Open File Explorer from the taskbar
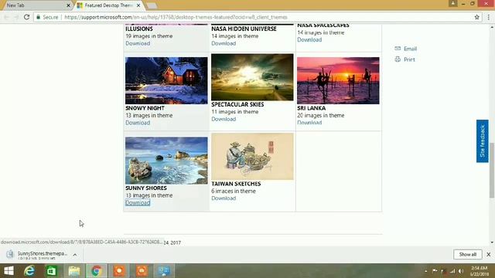The width and height of the screenshot is (495, 278). (74, 271)
